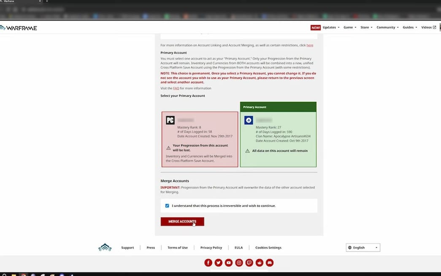Open the Reddit social icon
This screenshot has height=276, width=441.
click(260, 263)
